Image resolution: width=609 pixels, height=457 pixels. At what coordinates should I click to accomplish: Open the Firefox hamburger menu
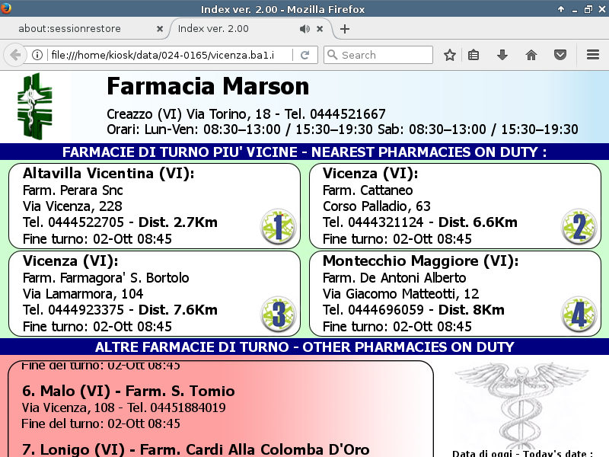pos(593,55)
